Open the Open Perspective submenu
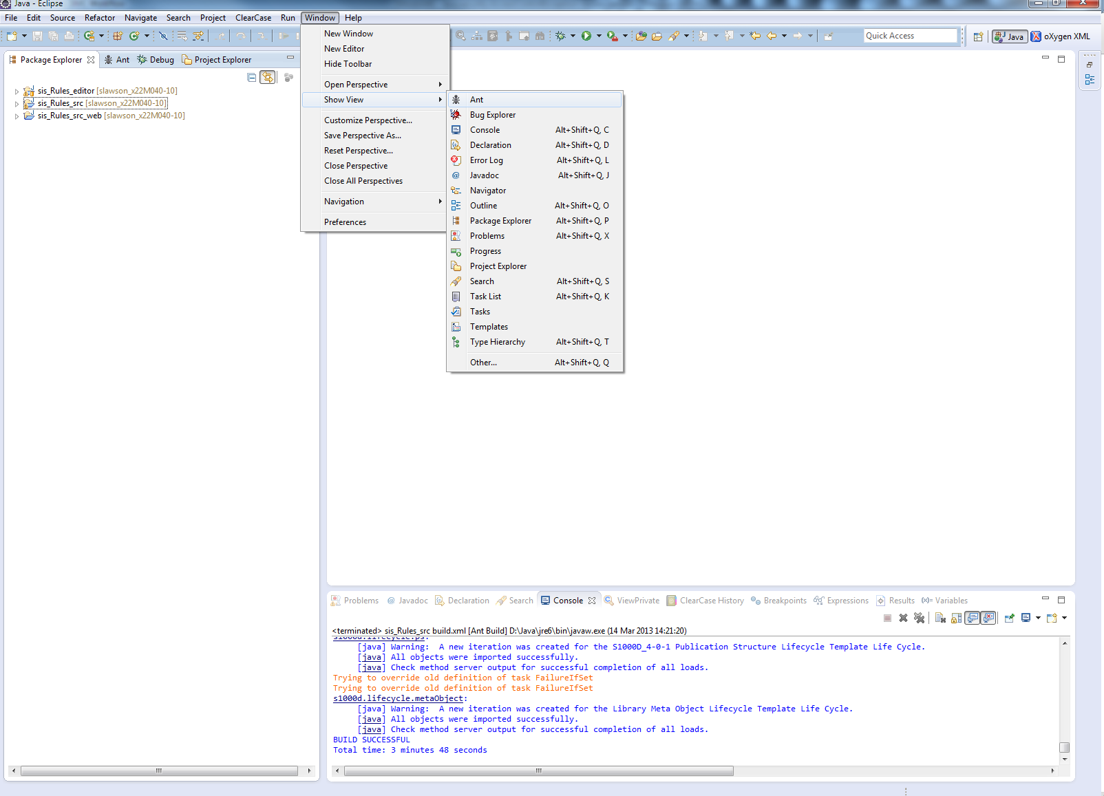The image size is (1104, 796). coord(375,85)
